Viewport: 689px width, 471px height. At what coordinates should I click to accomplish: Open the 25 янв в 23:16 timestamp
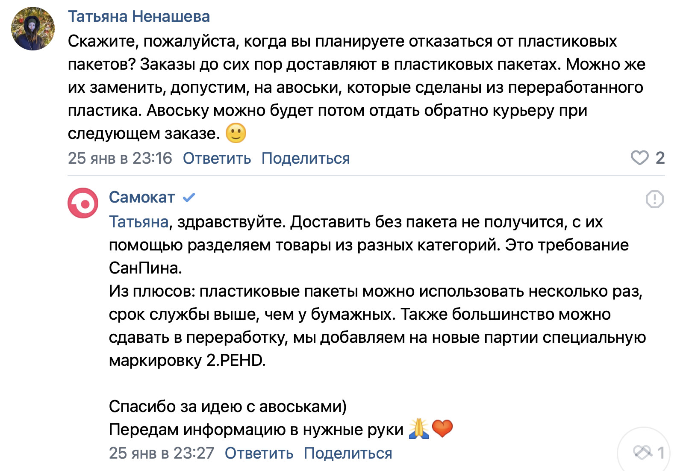(120, 158)
